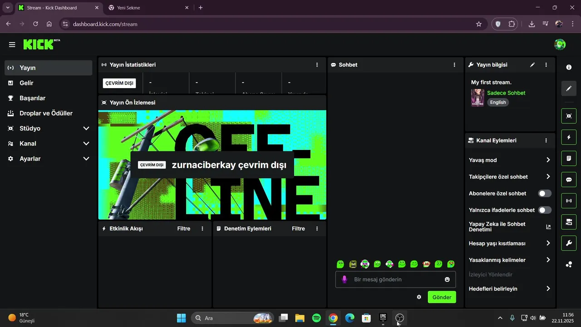Open Yavaş mod options arrow
The width and height of the screenshot is (581, 327).
pyautogui.click(x=548, y=160)
